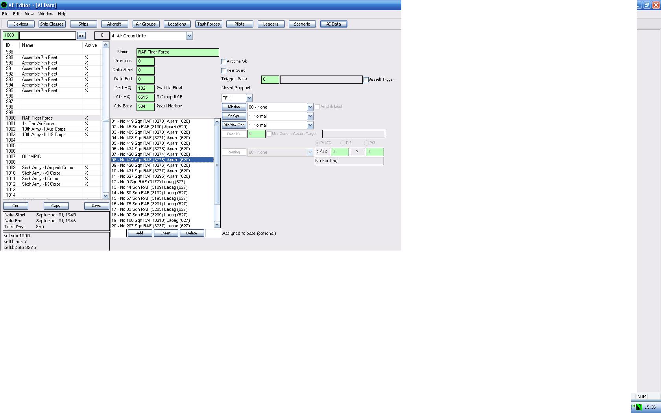Click the down arrow of the ID list scrollbar
Screen dimensions: 661x413
coord(105,195)
